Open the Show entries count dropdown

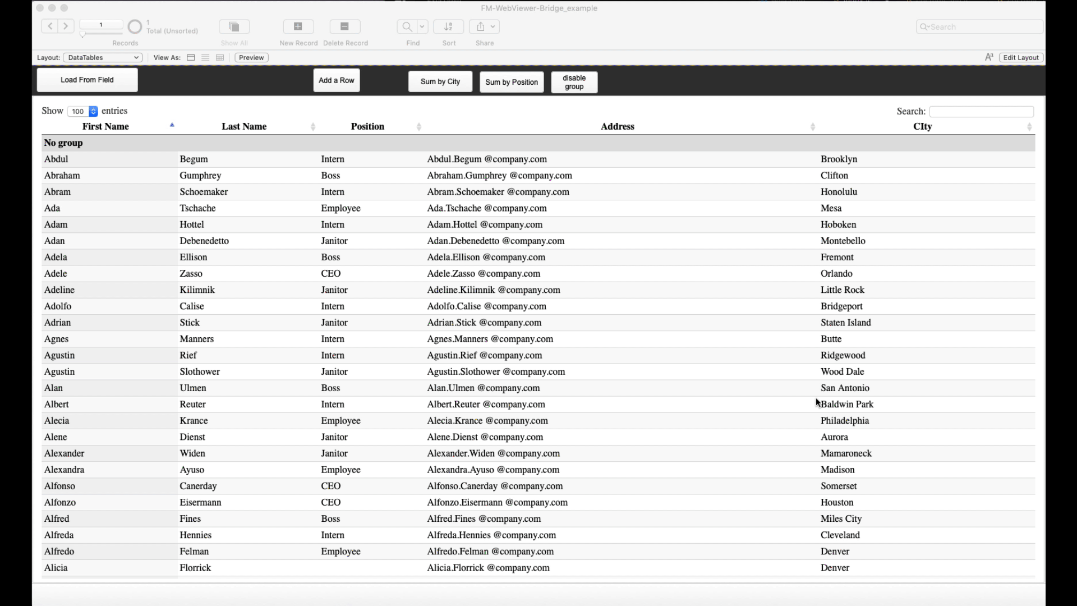click(82, 111)
